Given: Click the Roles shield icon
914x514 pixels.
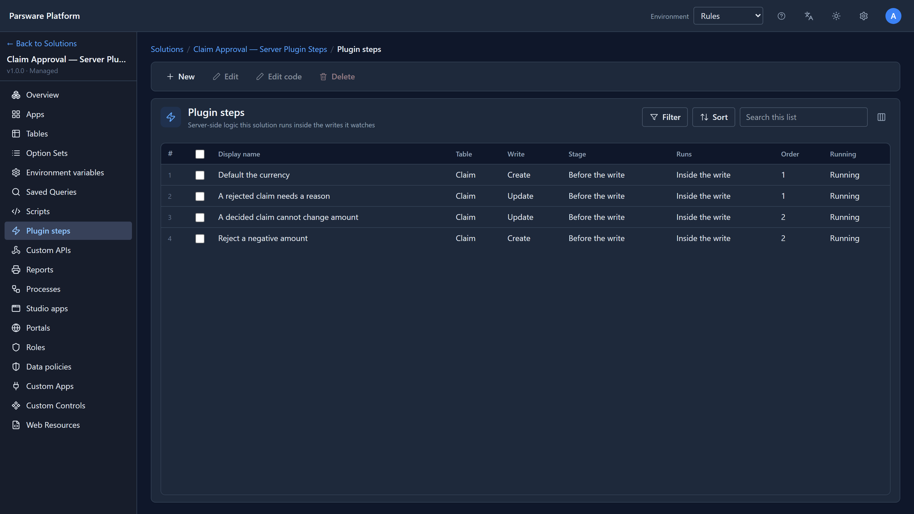Looking at the screenshot, I should (x=16, y=347).
